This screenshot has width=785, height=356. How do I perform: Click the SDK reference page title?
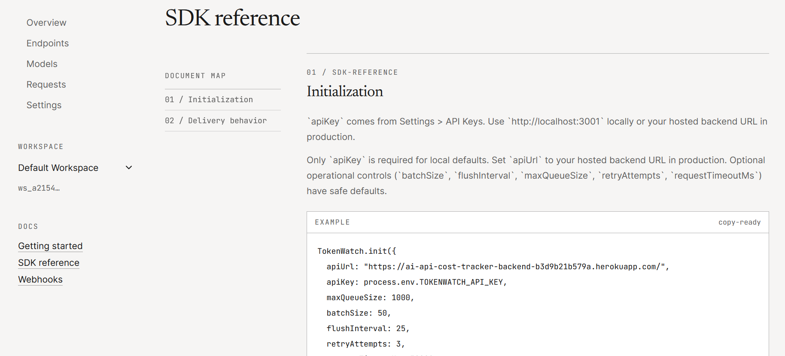(x=232, y=18)
